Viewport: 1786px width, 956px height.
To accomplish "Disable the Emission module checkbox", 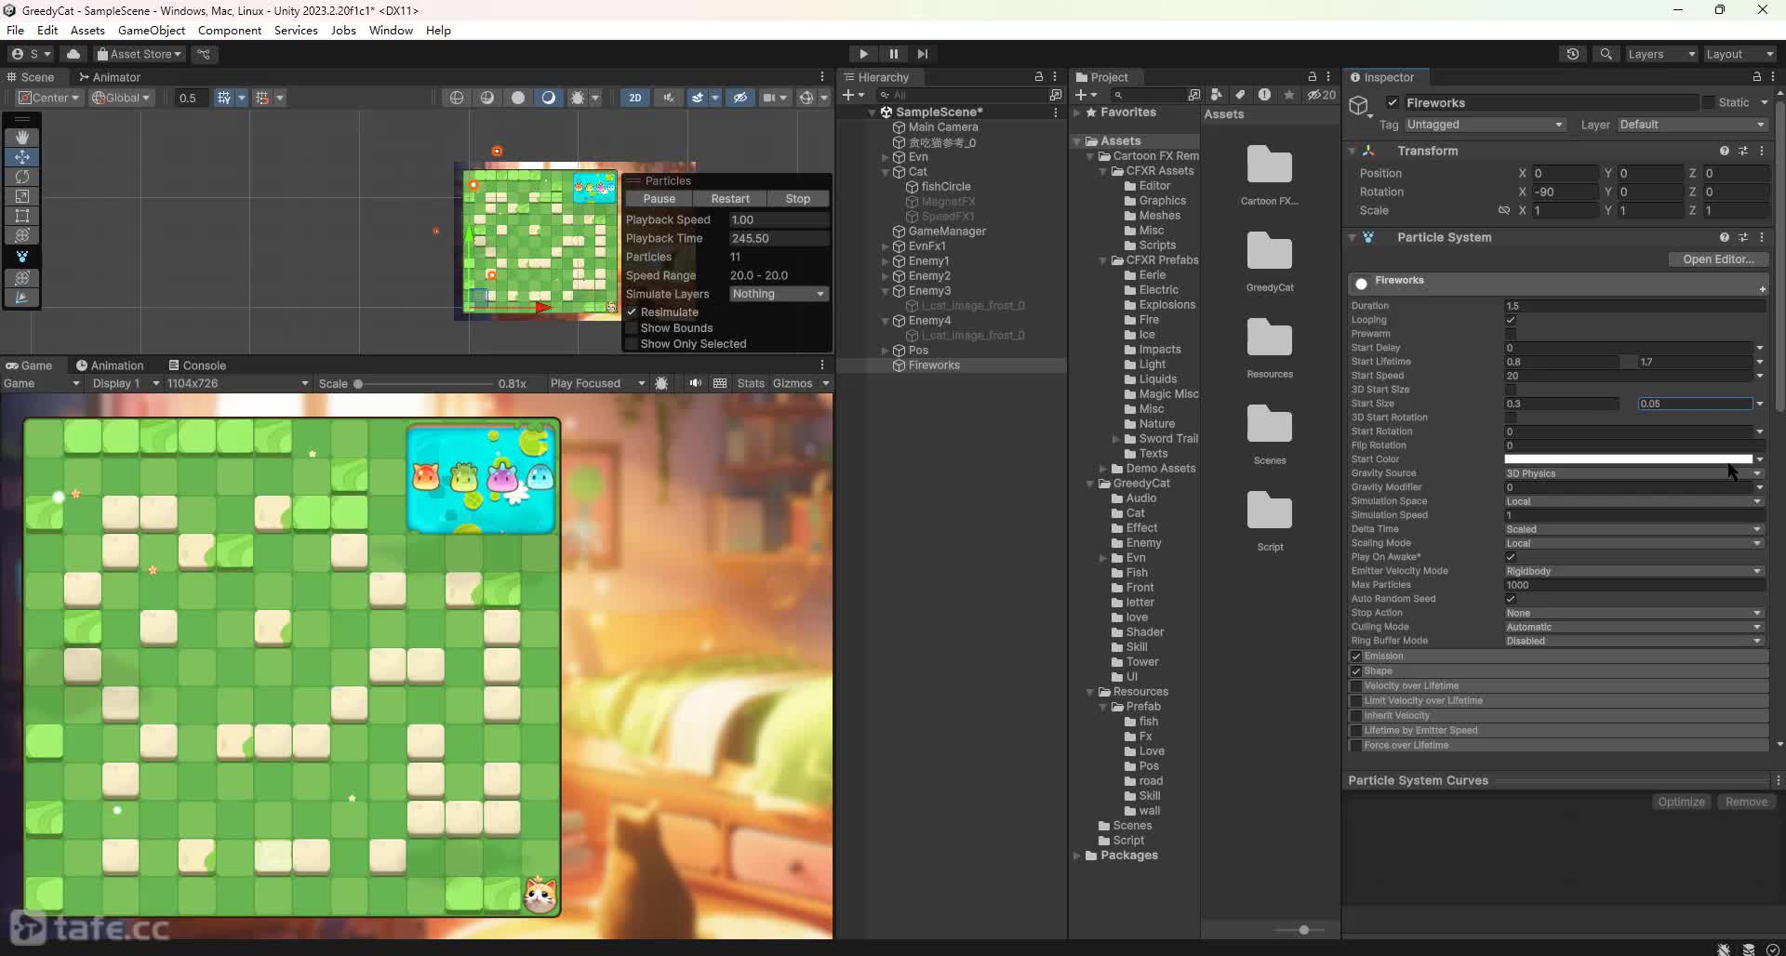I will (x=1356, y=657).
